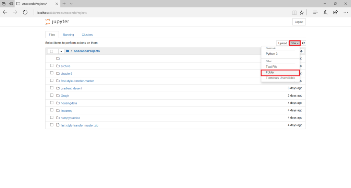Screen dimensions: 351x188
Task: Check the fast-style-transfer-master folder checkbox
Action: point(52,80)
